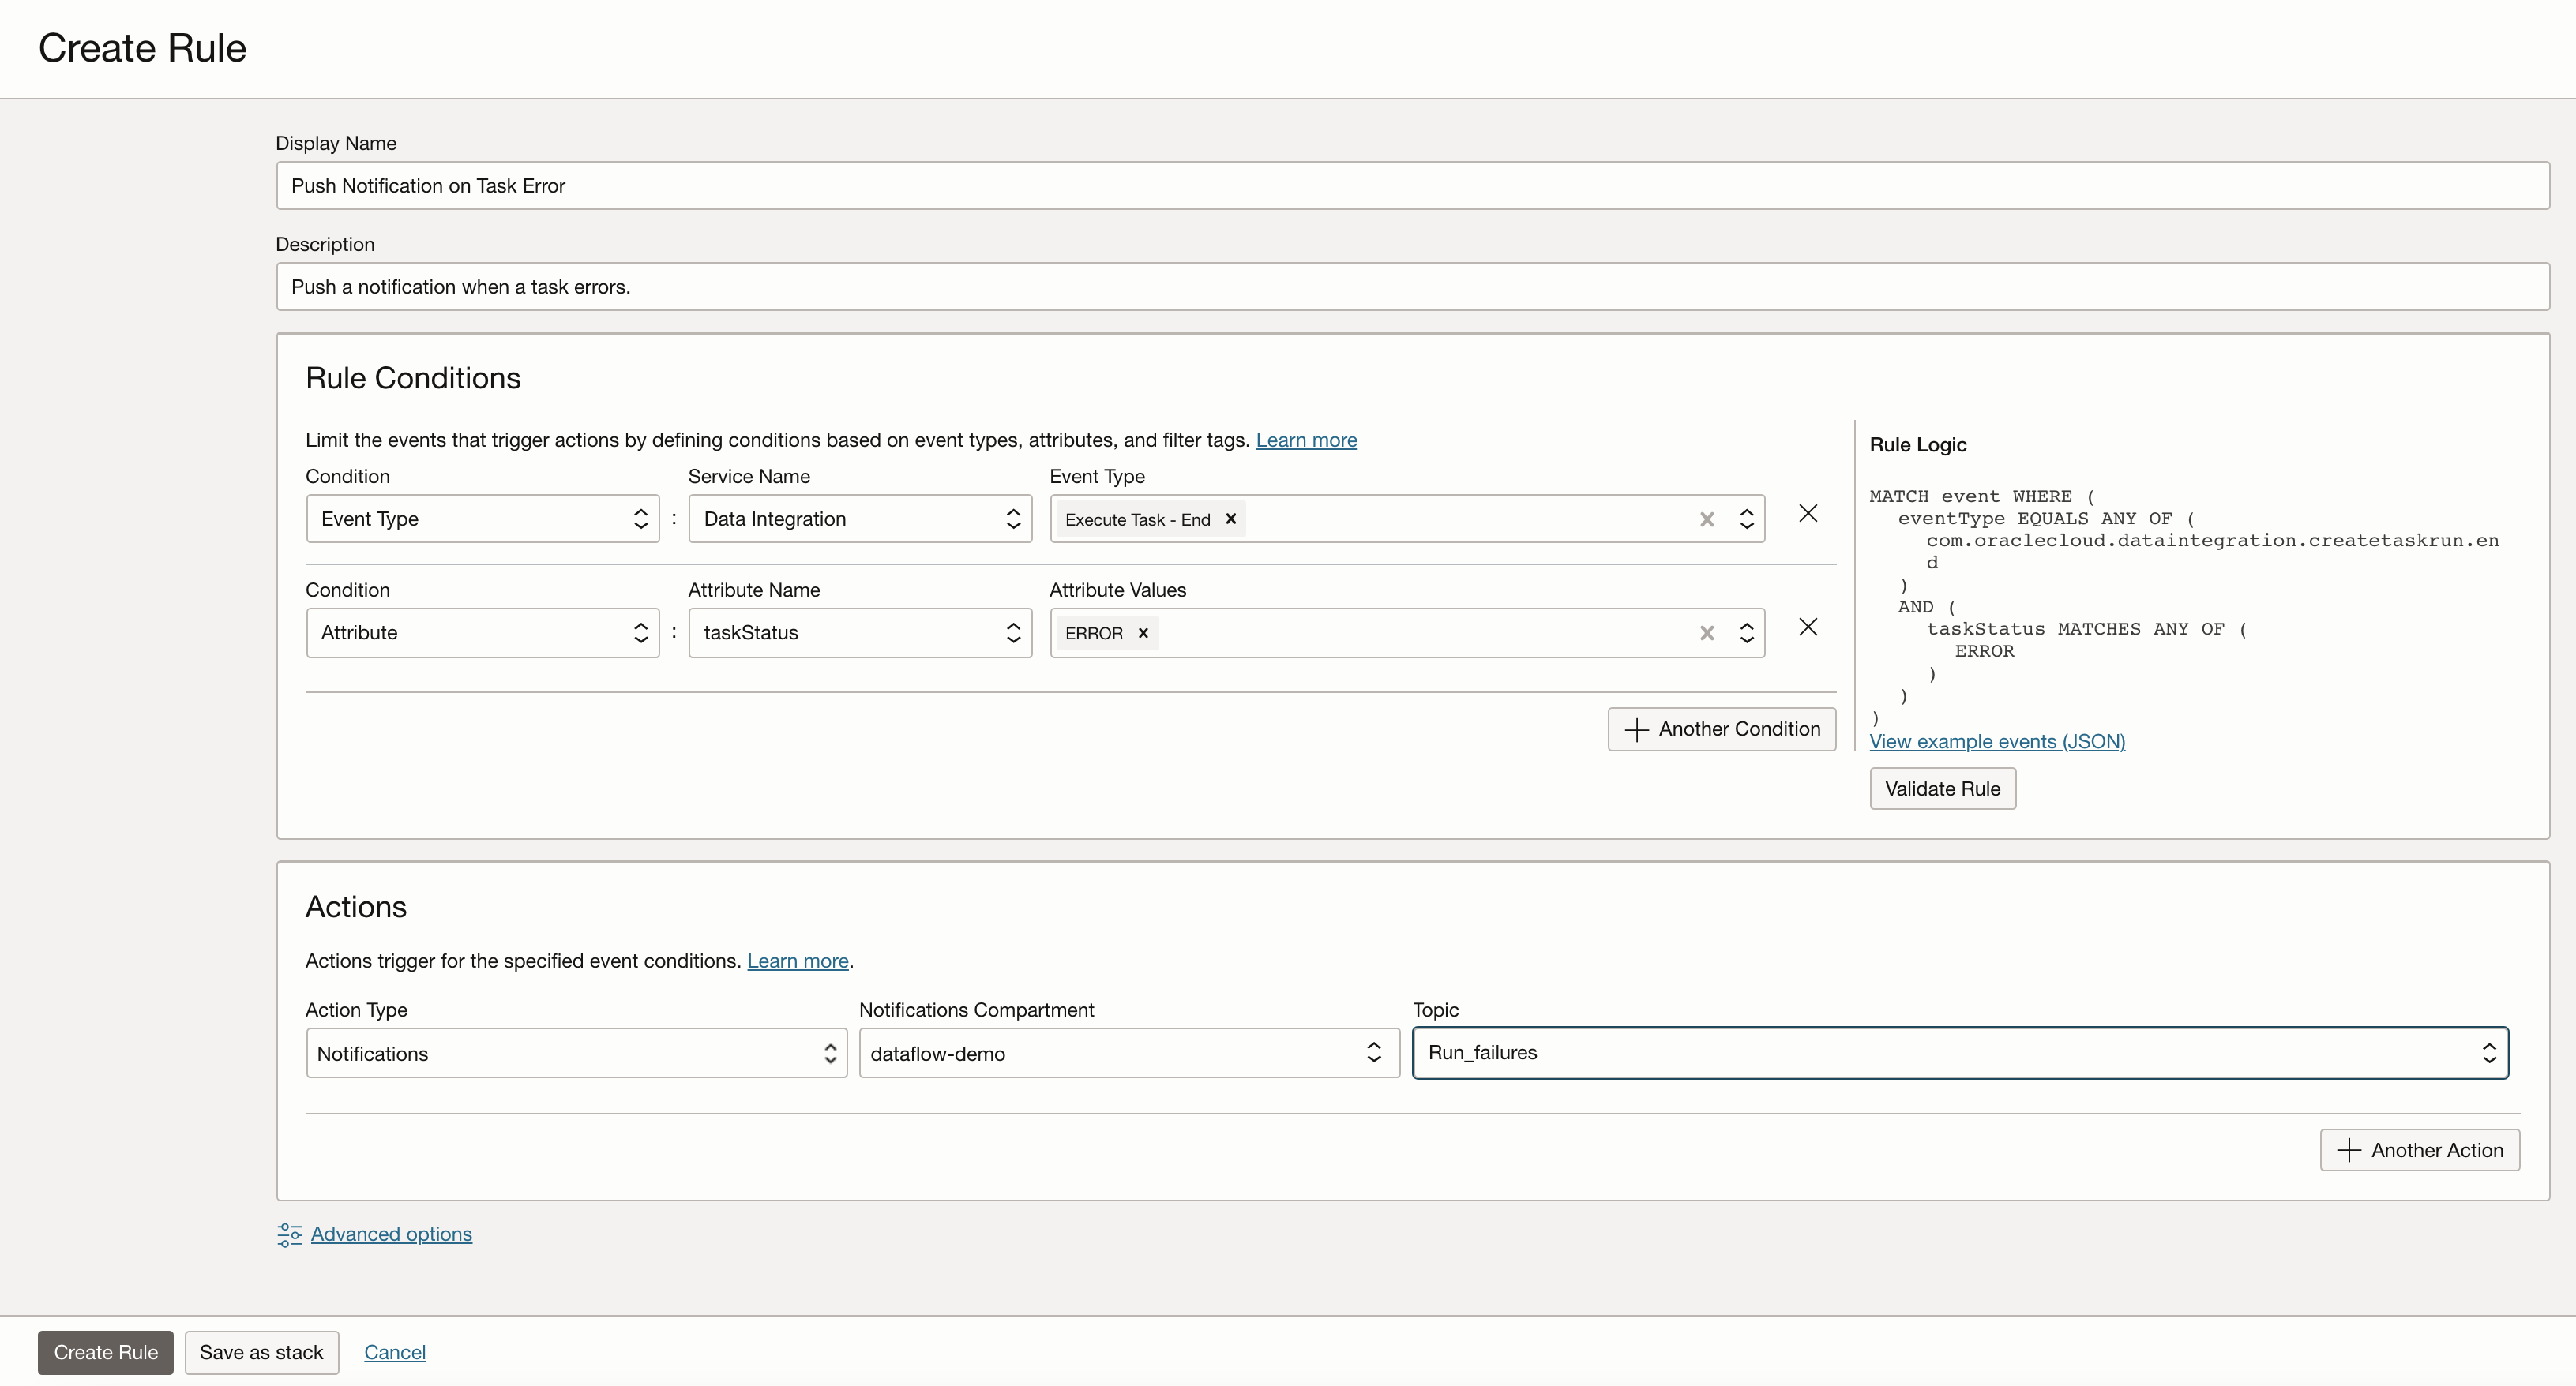Image resolution: width=2576 pixels, height=1386 pixels.
Task: Click the Advanced options sliders icon
Action: click(x=289, y=1235)
